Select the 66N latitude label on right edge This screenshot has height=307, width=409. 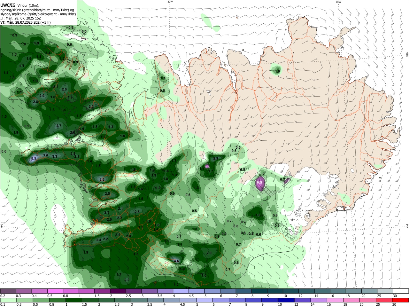407,55
